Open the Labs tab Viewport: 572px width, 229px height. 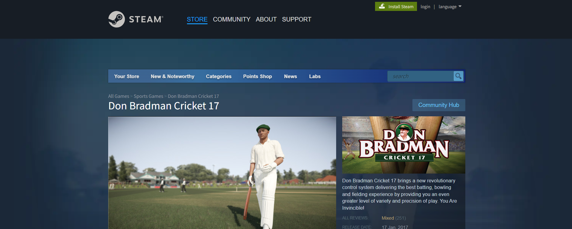pyautogui.click(x=315, y=76)
